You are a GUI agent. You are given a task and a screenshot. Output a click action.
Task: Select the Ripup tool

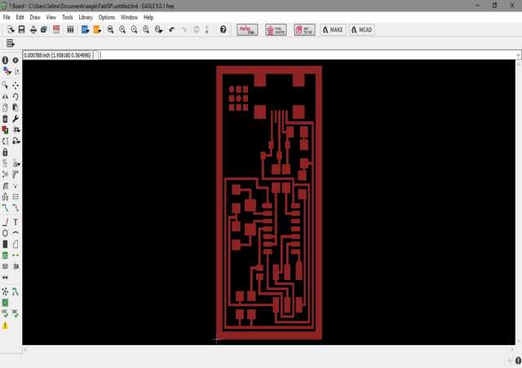coord(15,208)
